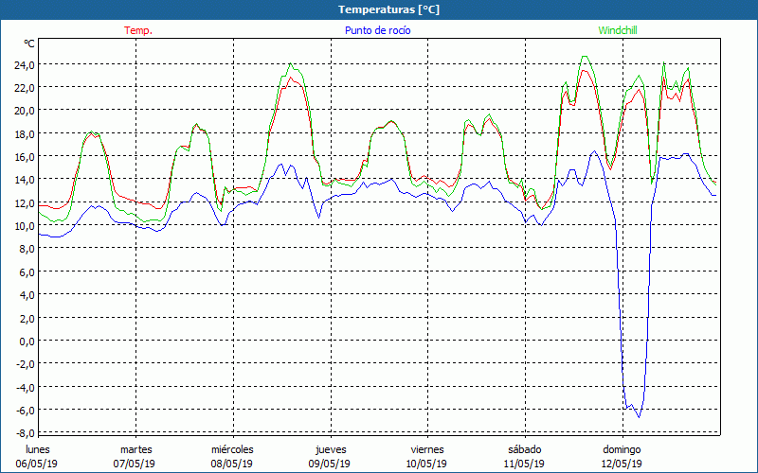Click the 8,0 y-axis value
The image size is (758, 473).
click(27, 249)
